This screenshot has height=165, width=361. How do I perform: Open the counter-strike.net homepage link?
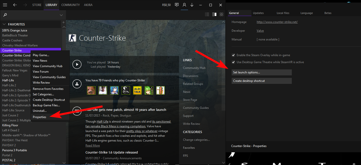tap(277, 22)
